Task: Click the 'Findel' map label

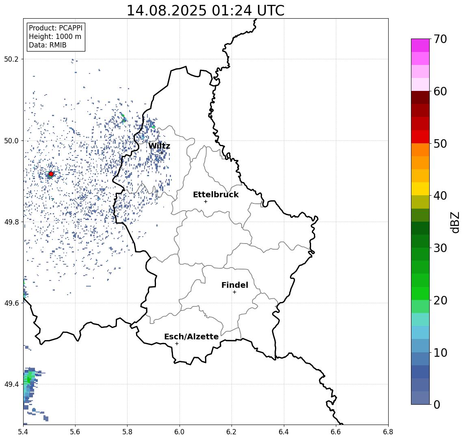Action: 235,285
